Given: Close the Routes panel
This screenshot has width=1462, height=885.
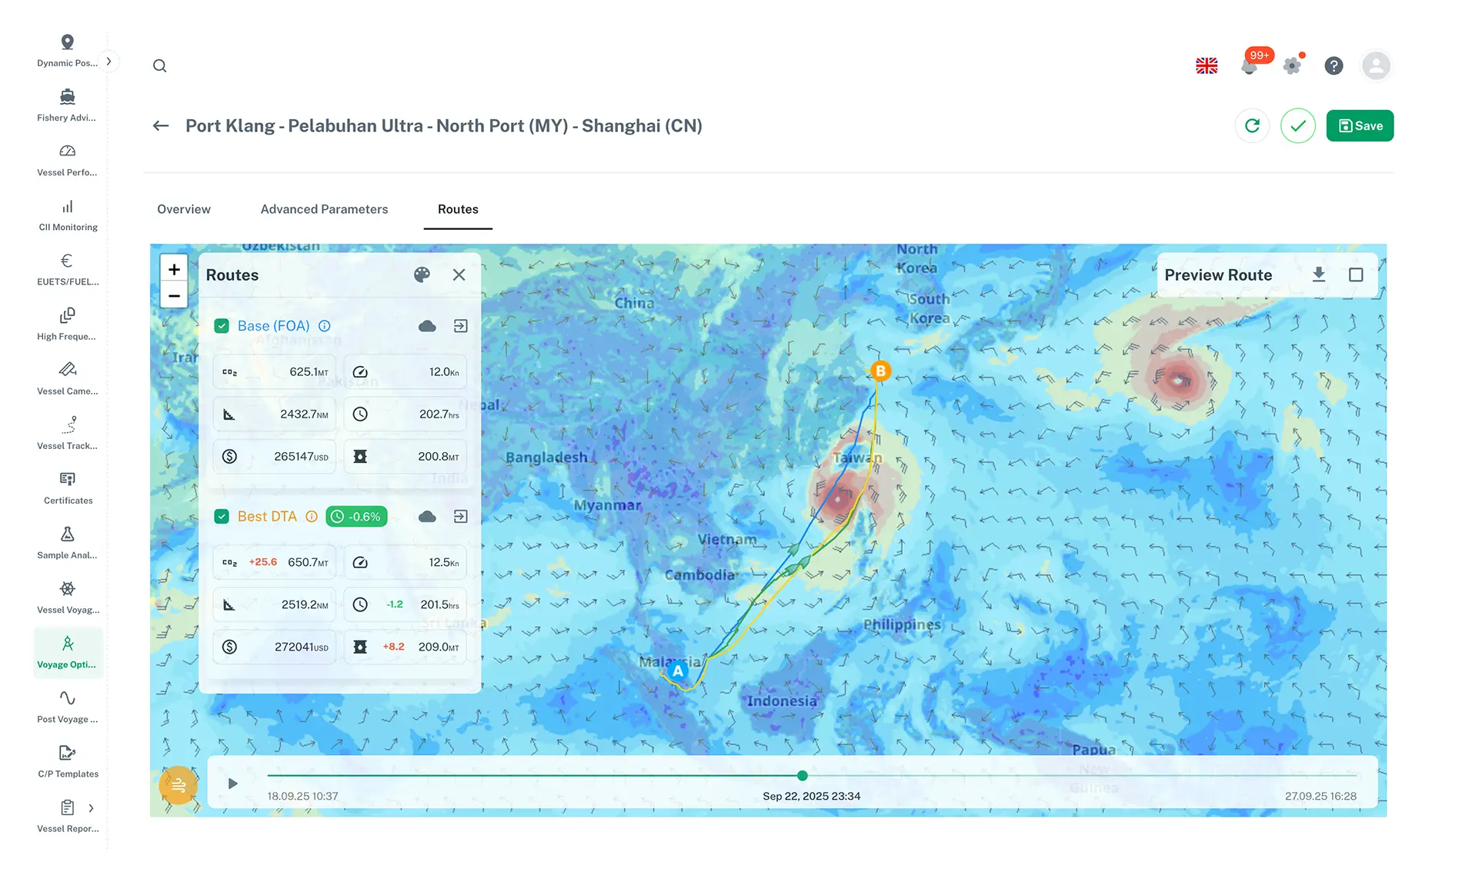Looking at the screenshot, I should 459,274.
